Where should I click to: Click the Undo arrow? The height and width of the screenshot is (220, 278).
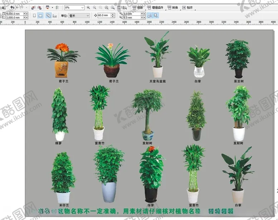click(x=12, y=8)
